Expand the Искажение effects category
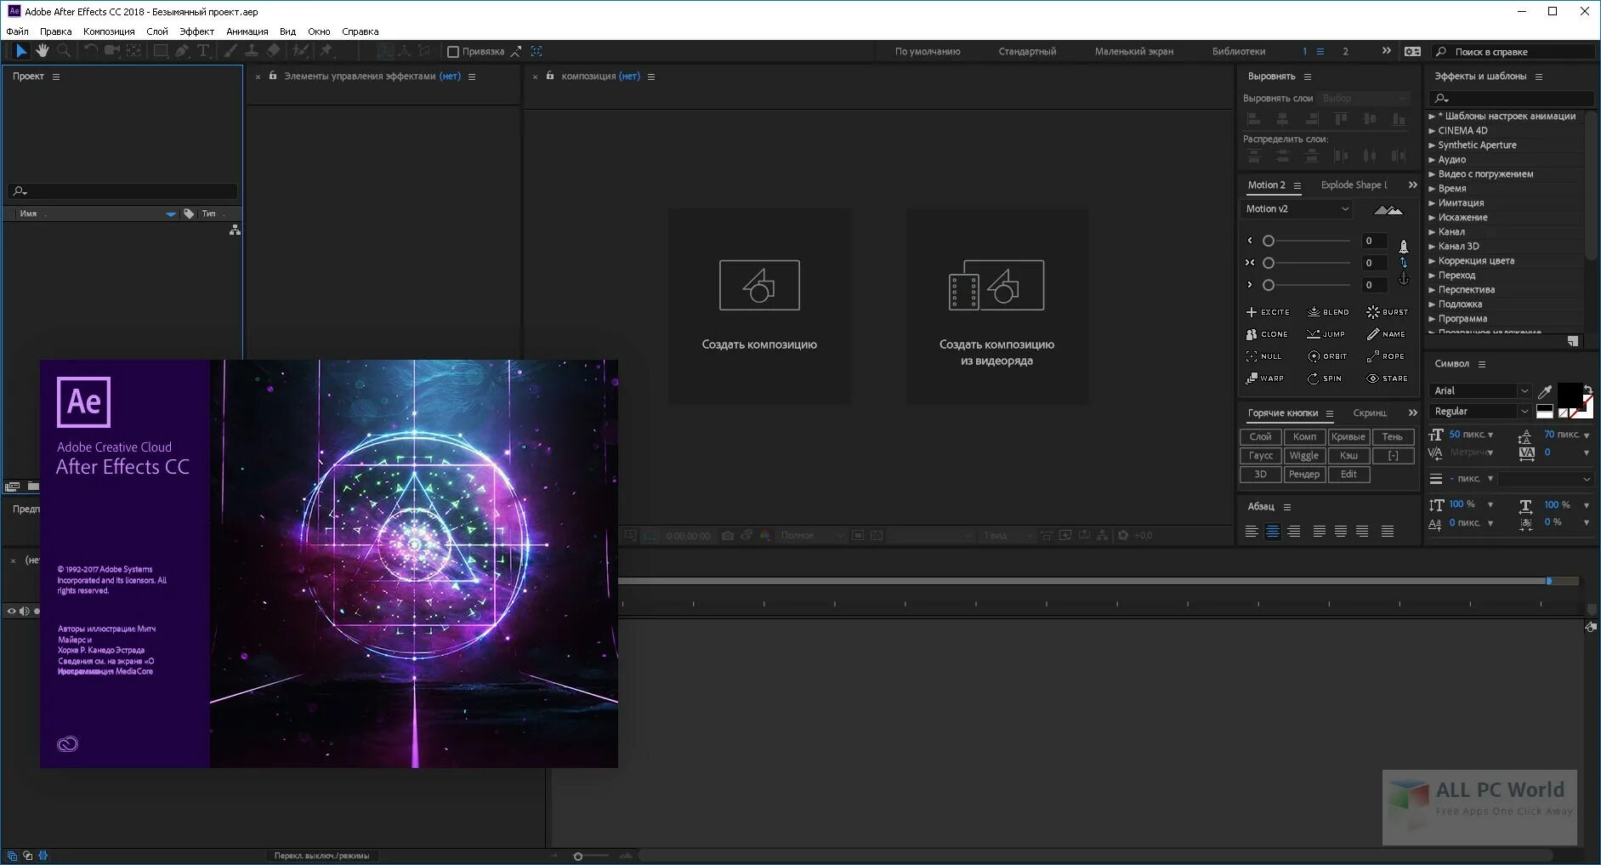Viewport: 1601px width, 865px height. (x=1432, y=218)
